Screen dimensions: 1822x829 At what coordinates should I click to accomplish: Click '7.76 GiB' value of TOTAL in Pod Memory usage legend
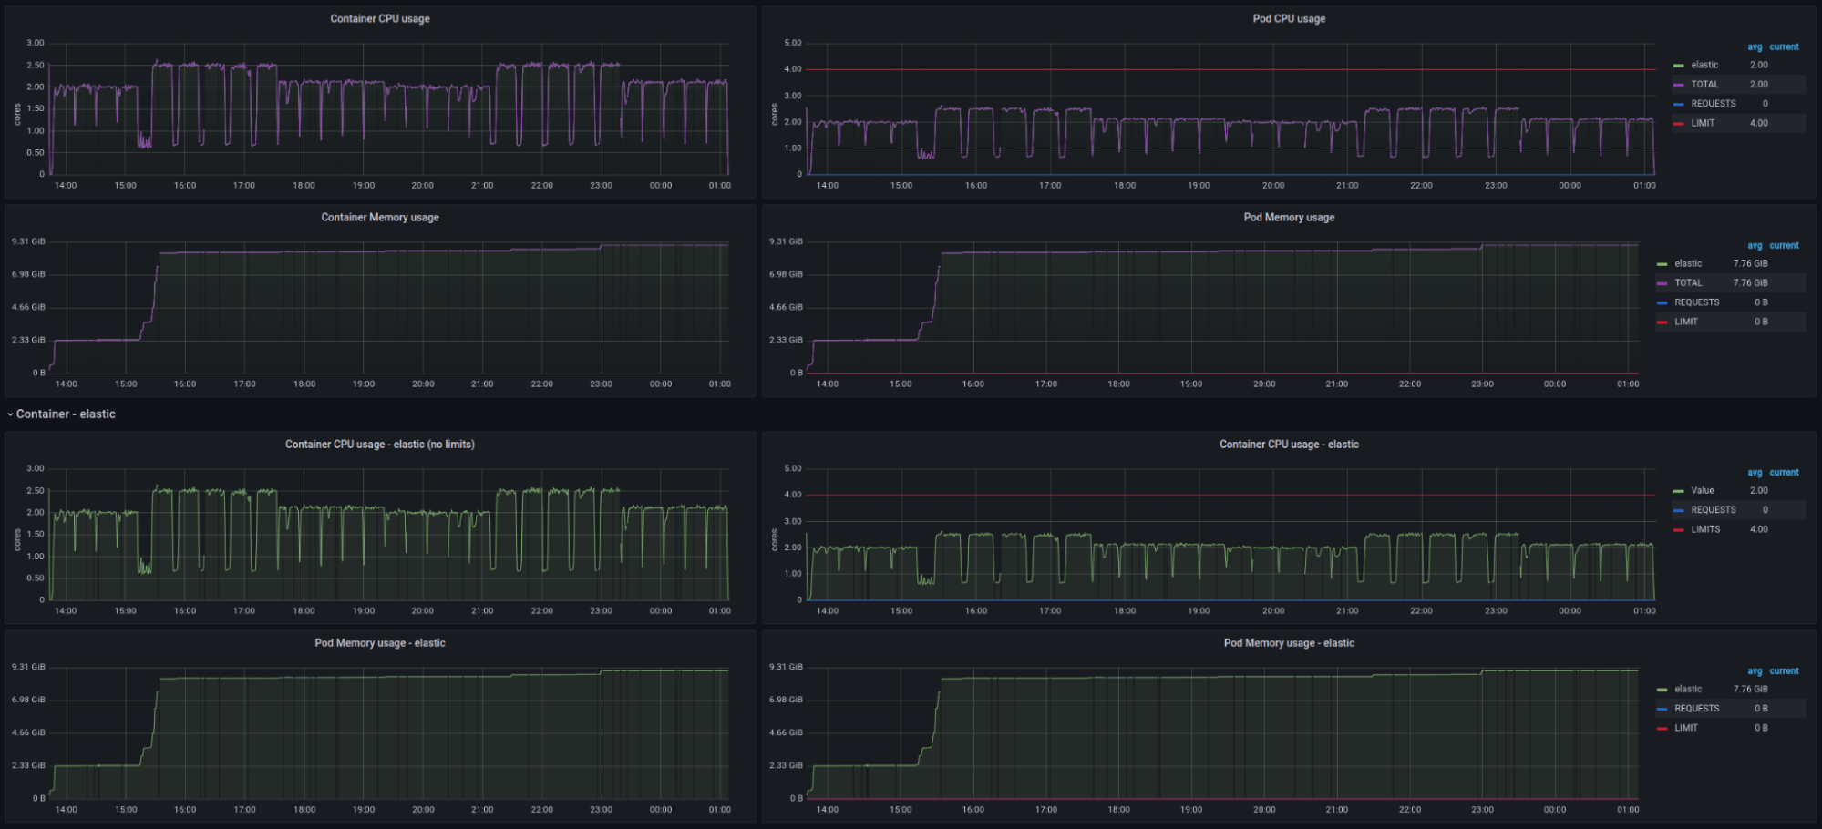tap(1751, 283)
